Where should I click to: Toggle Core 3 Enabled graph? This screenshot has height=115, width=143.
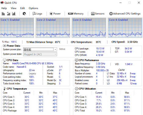89,28
